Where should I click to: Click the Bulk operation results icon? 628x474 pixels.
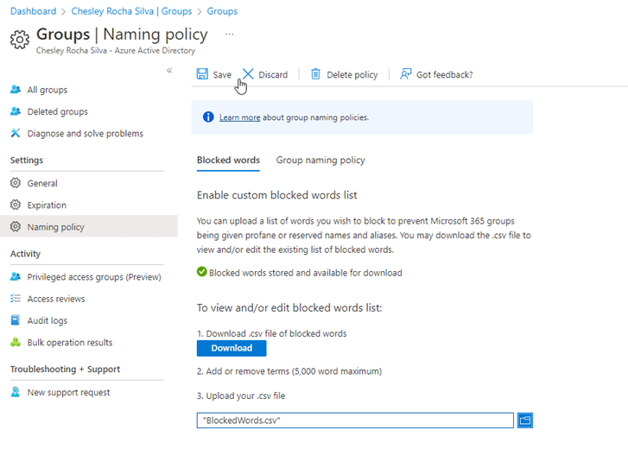tap(16, 343)
